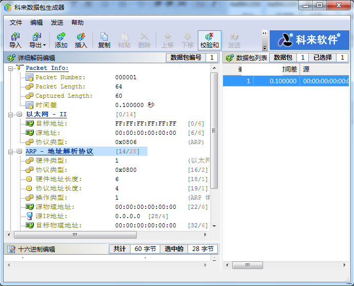Collapse the Packet Info tree node
The width and height of the screenshot is (354, 286).
[x=11, y=68]
